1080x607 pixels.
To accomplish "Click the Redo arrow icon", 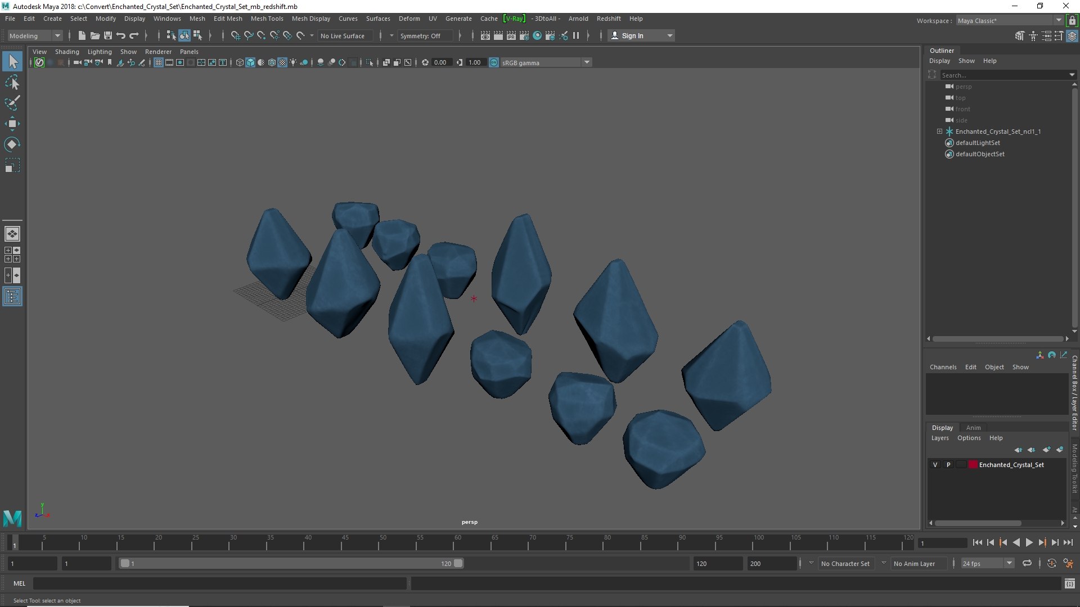I will tap(134, 35).
